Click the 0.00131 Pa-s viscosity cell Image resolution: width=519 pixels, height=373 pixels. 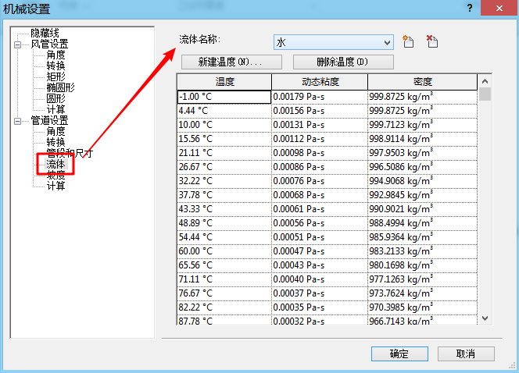coord(320,125)
